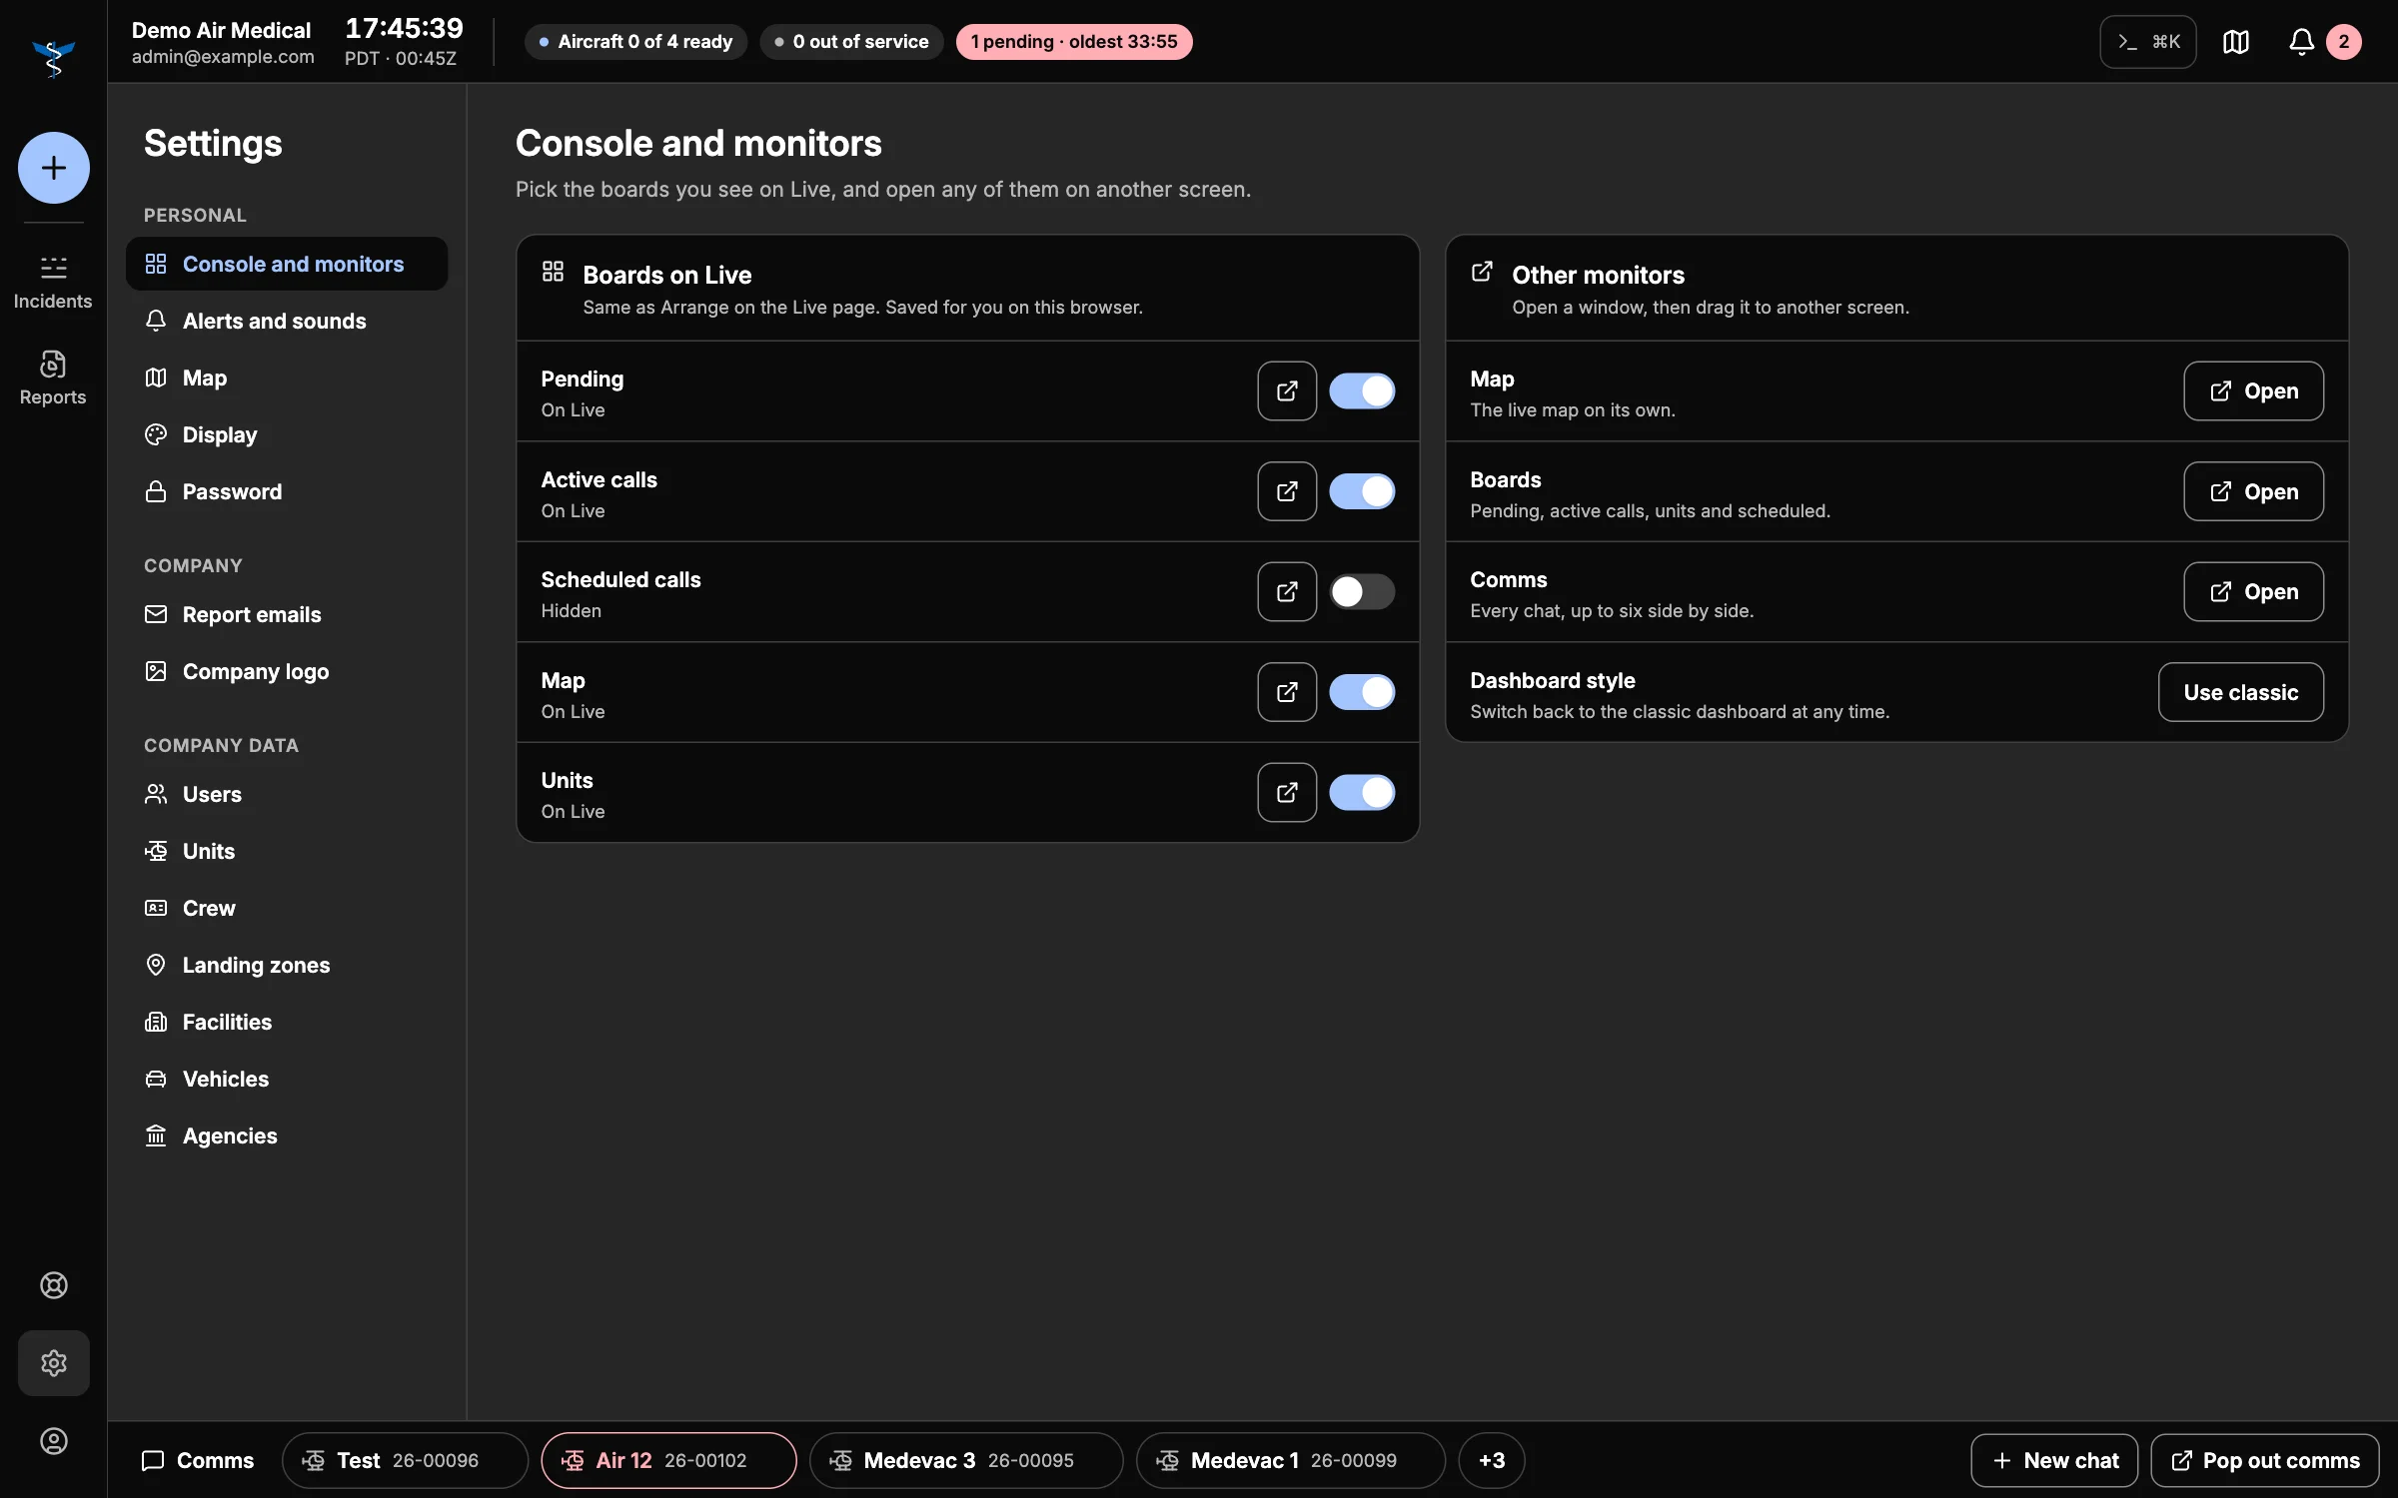Select Alerts and sounds settings
This screenshot has height=1498, width=2398.
point(287,321)
